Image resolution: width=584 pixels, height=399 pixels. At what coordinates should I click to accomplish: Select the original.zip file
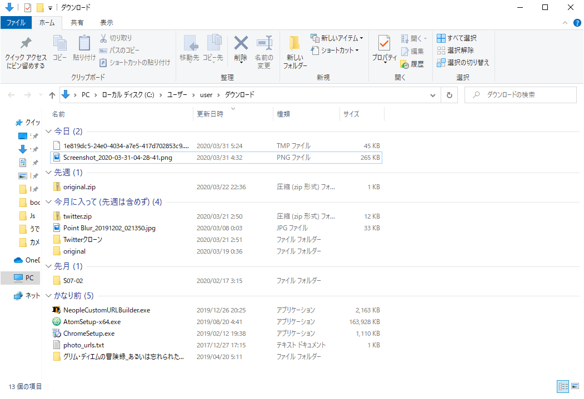point(216,187)
